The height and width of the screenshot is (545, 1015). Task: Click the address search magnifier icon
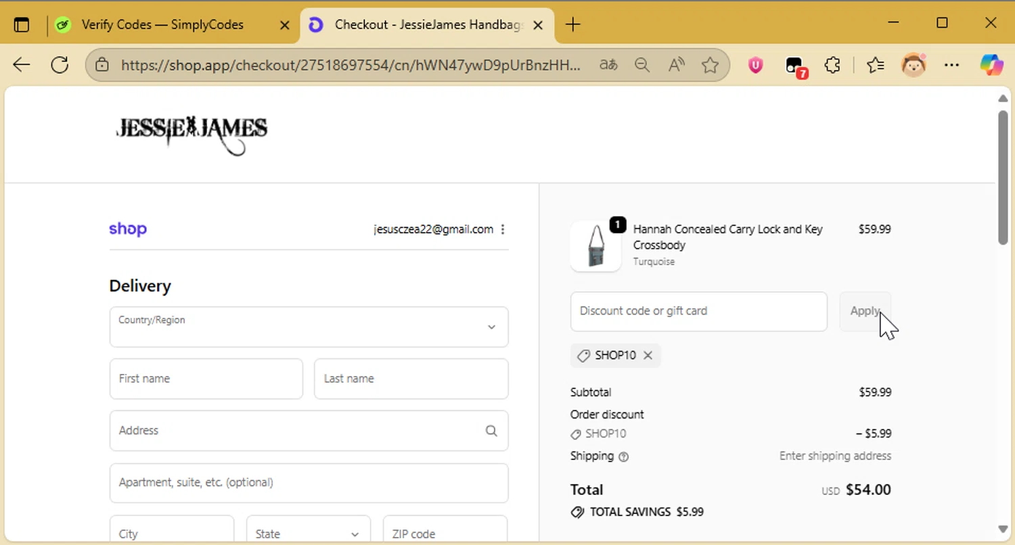491,431
